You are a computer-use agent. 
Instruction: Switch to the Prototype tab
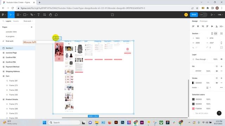click(x=204, y=21)
